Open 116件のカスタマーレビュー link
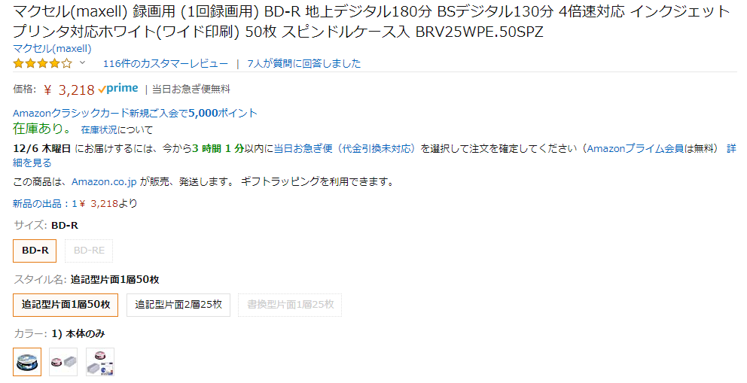Viewport: 747px width, 383px height. (166, 64)
